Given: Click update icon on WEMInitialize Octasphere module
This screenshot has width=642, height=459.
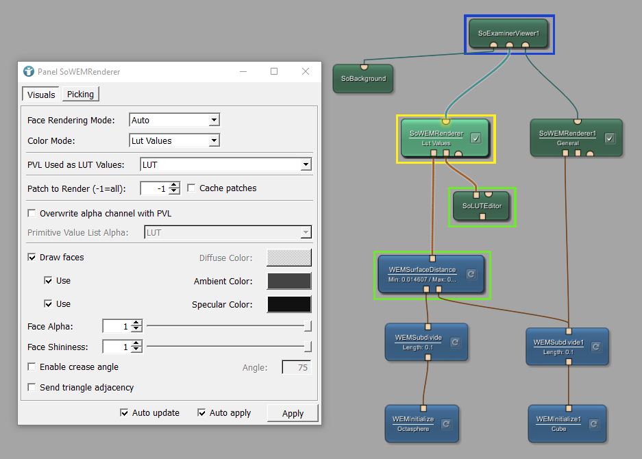Looking at the screenshot, I should (x=445, y=424).
